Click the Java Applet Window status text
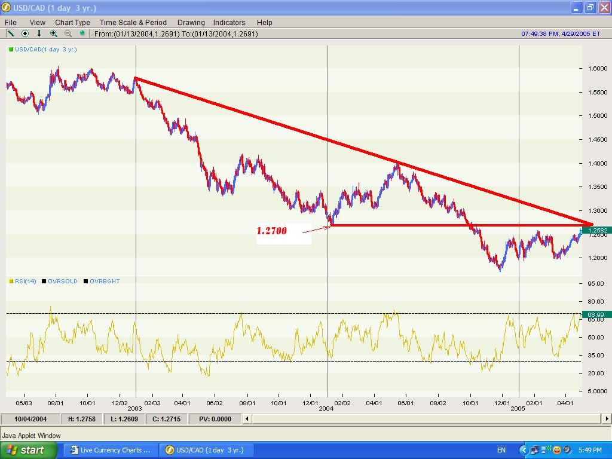The image size is (612, 459). pos(32,436)
